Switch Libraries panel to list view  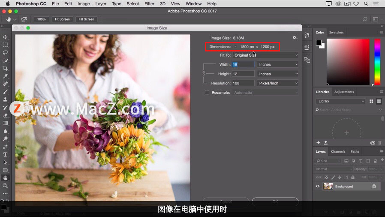coord(379,101)
